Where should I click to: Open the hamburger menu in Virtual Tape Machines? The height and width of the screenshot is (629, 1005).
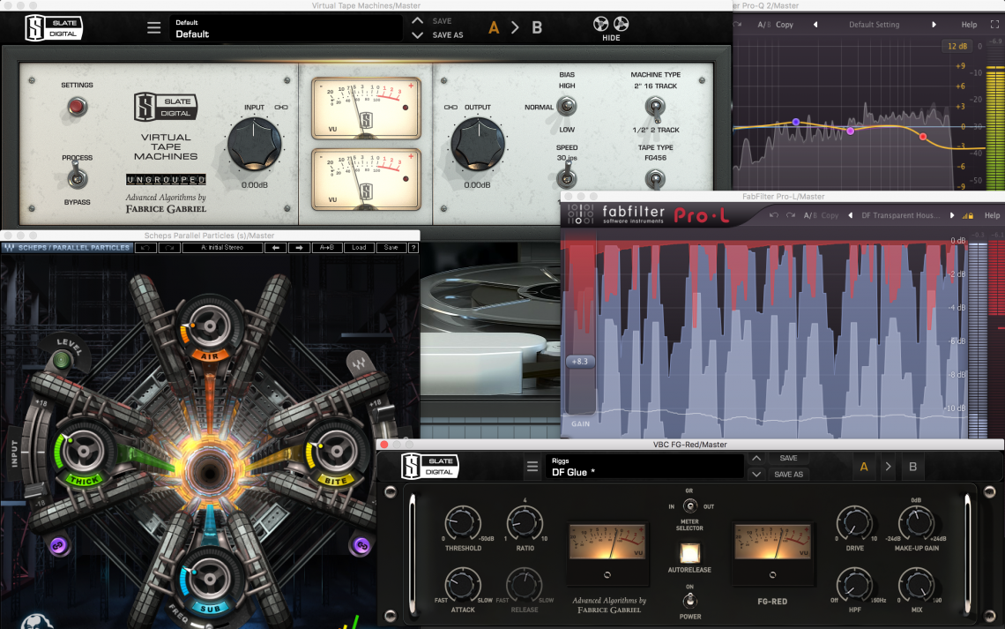coord(153,27)
